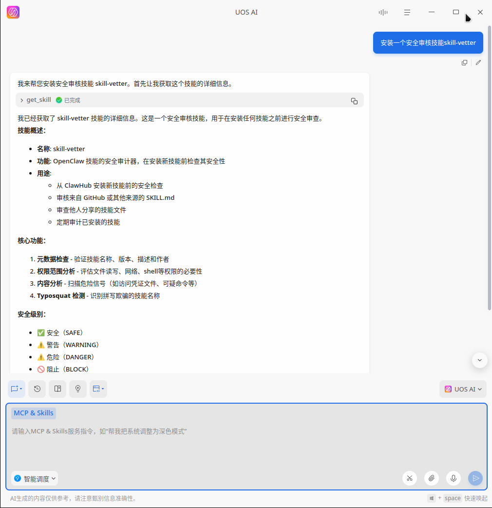The width and height of the screenshot is (492, 508).
Task: Click the line 审核来自 GitHub 或其他来源的 SKILL.md
Action: [x=115, y=198]
